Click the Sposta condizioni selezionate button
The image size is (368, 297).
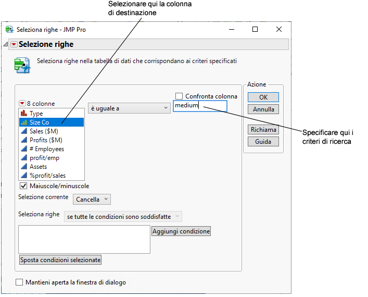[60, 260]
